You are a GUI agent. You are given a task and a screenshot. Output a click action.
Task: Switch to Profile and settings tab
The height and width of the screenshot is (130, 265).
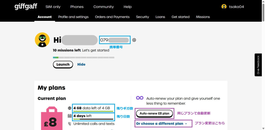[x=73, y=17]
